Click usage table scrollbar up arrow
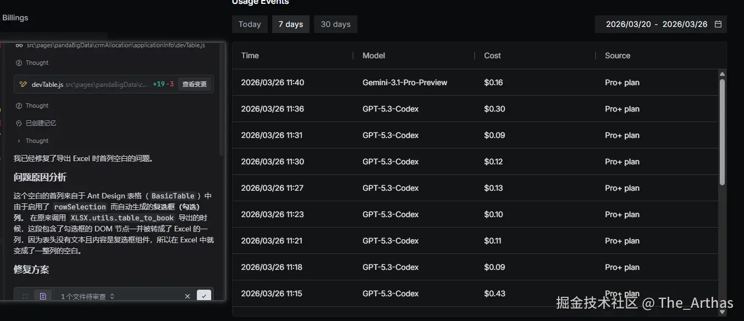 [722, 74]
